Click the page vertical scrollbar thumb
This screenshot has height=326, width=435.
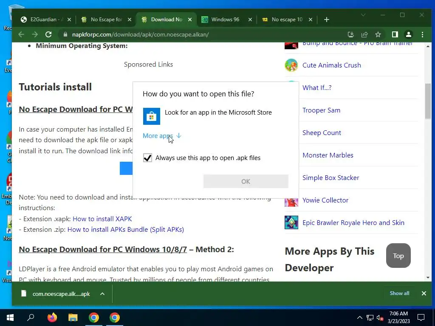click(x=428, y=101)
